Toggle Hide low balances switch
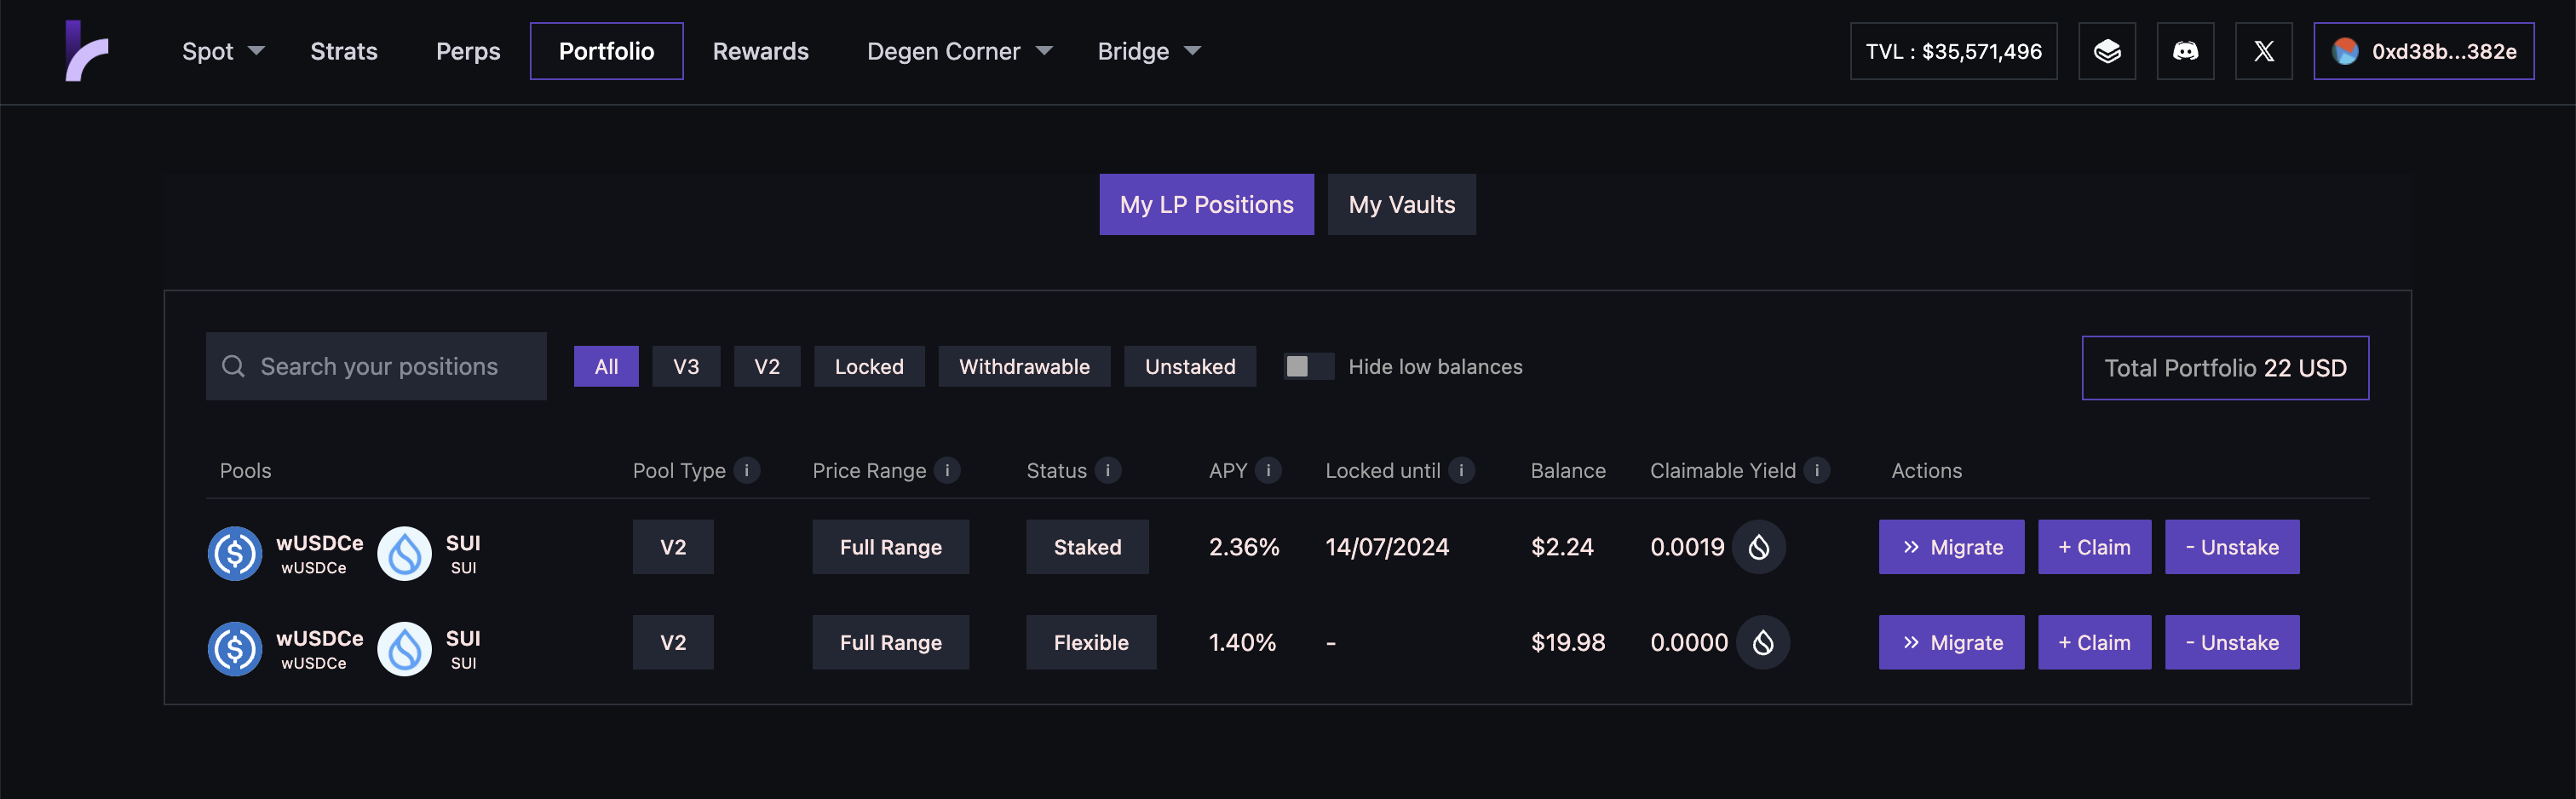Screen dimensions: 2576x799 pyautogui.click(x=1307, y=367)
